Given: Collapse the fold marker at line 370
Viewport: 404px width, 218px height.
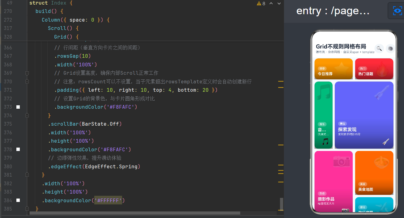Looking at the screenshot, I should [27, 81].
